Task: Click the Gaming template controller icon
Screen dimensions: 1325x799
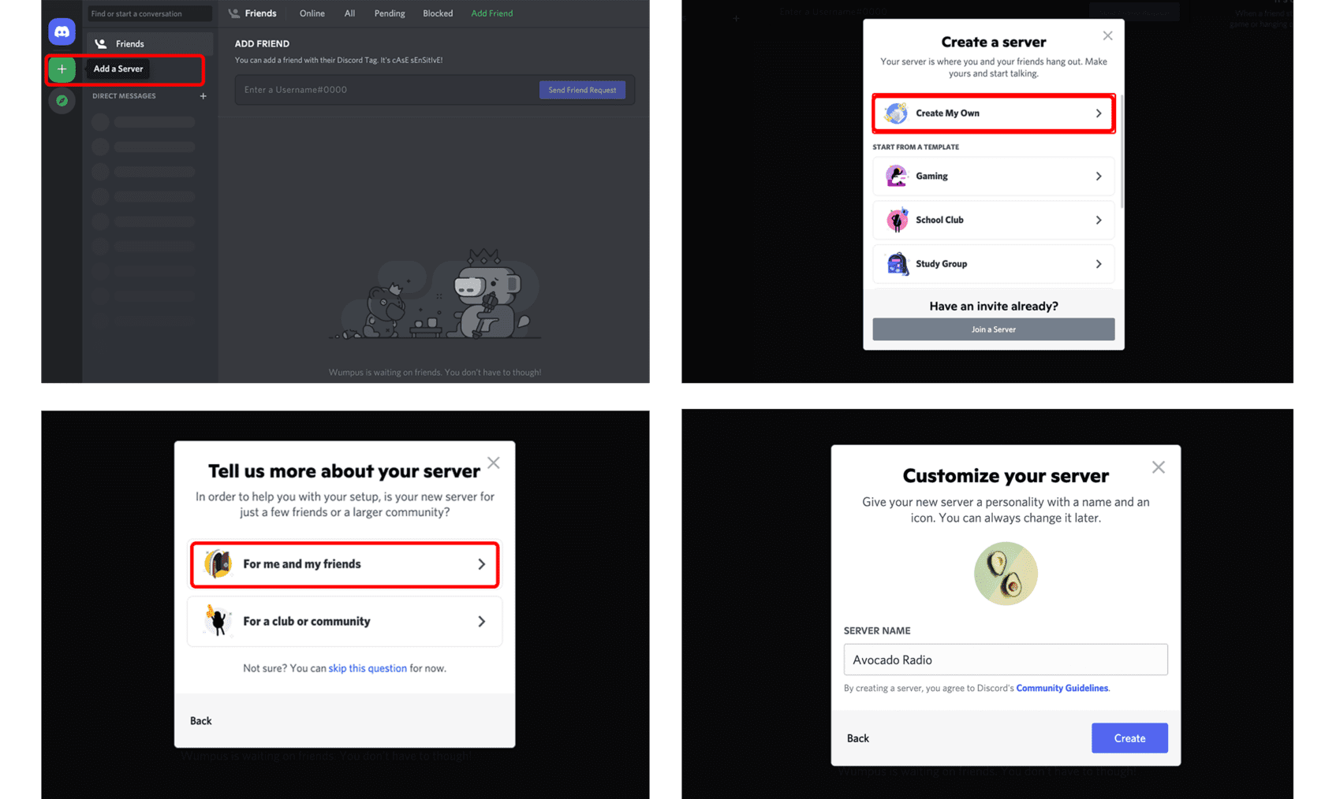Action: coord(896,176)
